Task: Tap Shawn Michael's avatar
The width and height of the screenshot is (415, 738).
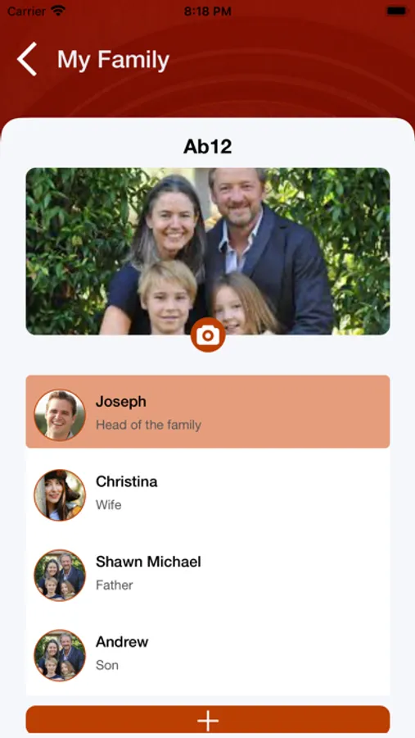Action: (x=60, y=575)
